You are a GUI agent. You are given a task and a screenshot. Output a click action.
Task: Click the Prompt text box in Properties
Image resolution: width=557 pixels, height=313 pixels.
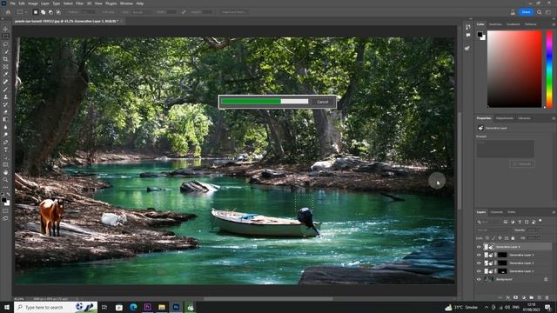click(x=505, y=149)
